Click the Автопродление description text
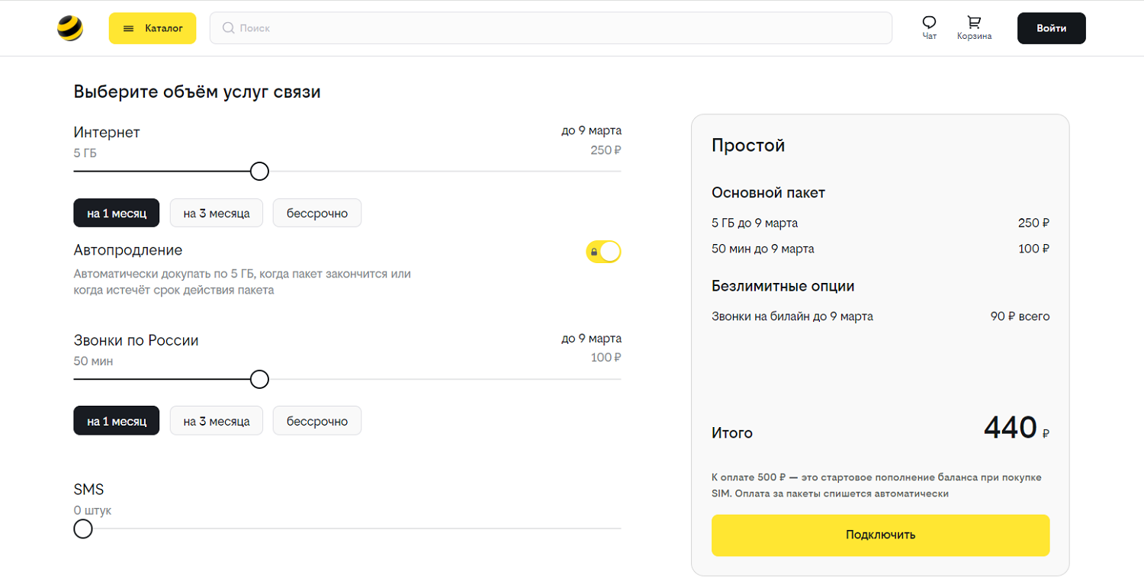 click(243, 281)
